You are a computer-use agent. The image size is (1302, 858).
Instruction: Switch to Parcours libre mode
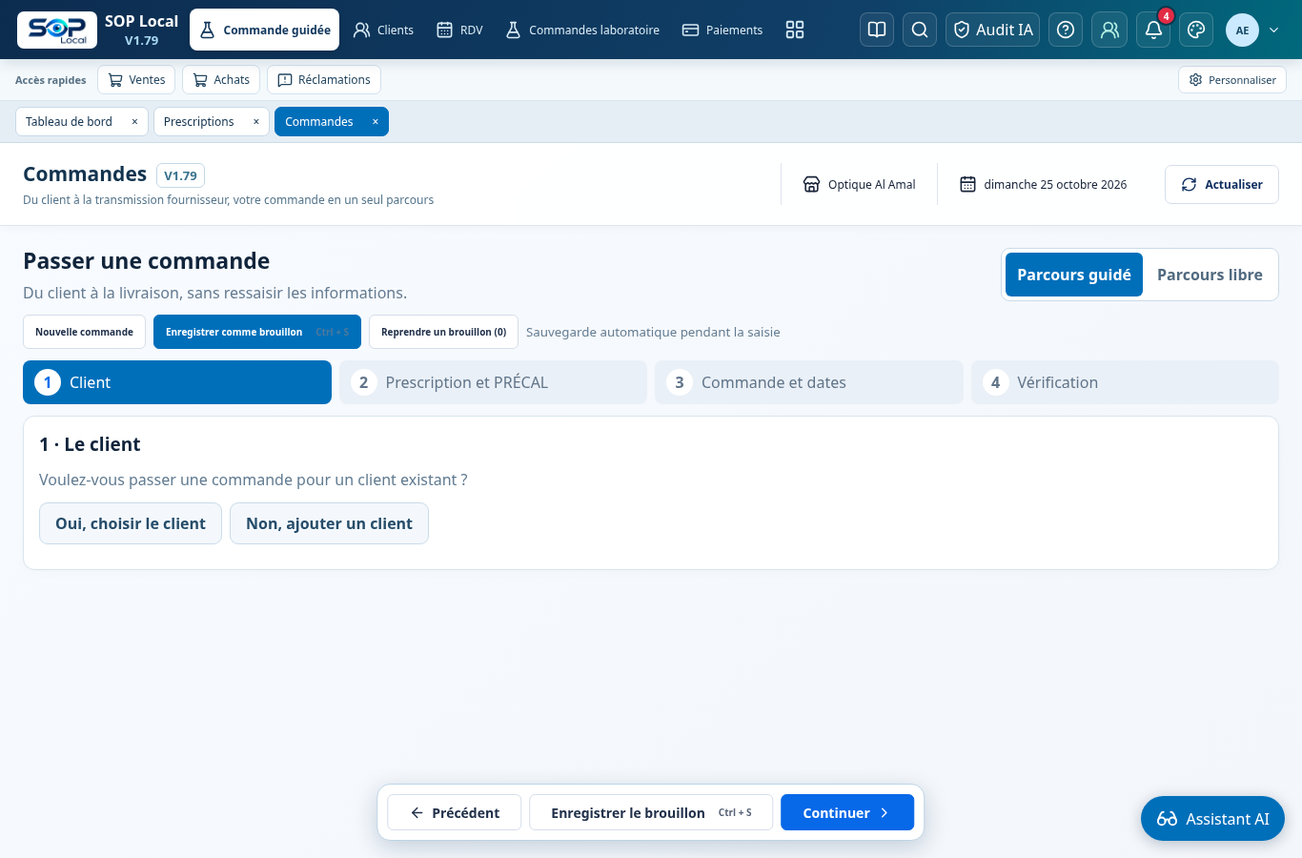1210,275
